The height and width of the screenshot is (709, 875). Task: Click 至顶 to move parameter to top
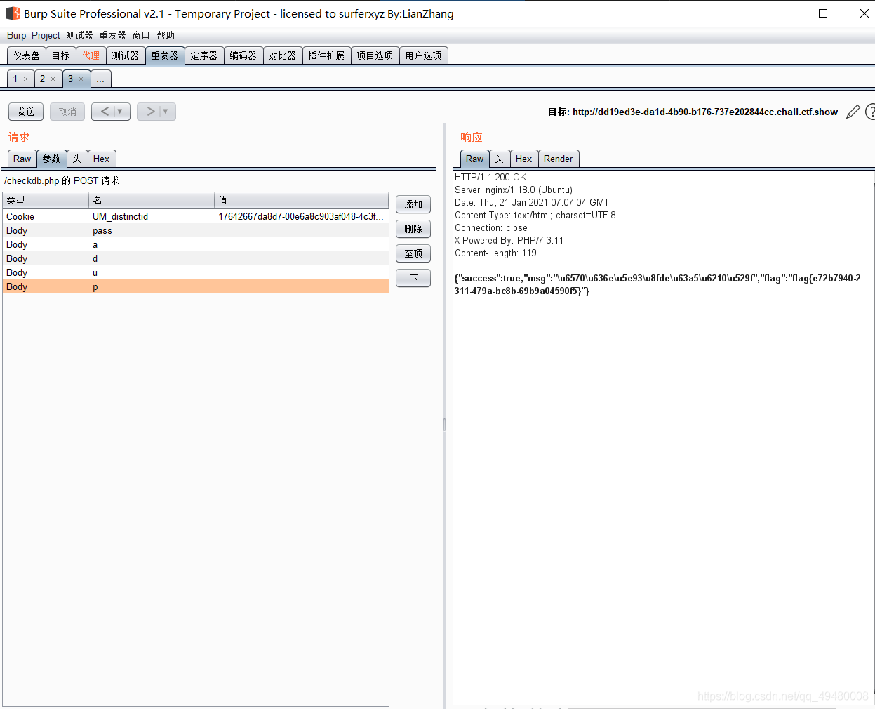413,253
